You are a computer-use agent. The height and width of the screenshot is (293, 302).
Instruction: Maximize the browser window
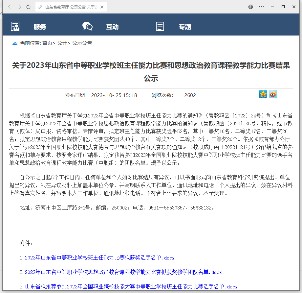click(283, 7)
